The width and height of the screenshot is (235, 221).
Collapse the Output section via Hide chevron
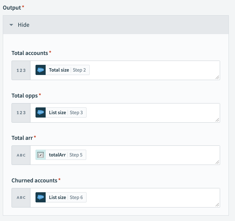(x=11, y=25)
